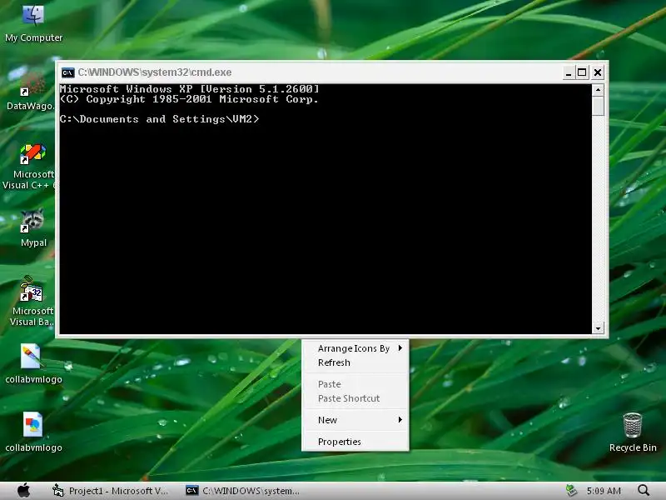Click the Spotlight magnifier in the taskbar
Image resolution: width=666 pixels, height=500 pixels.
click(x=644, y=491)
